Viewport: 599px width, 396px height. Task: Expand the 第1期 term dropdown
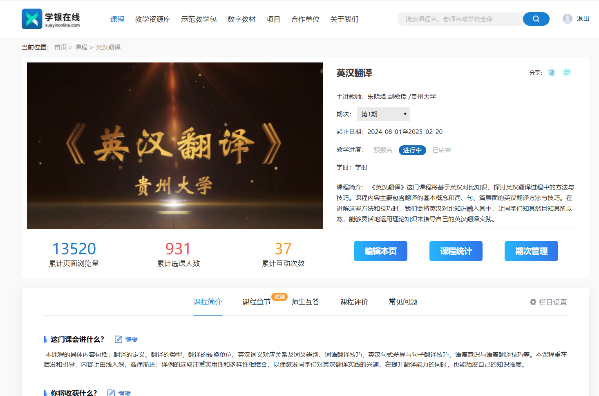click(x=383, y=114)
